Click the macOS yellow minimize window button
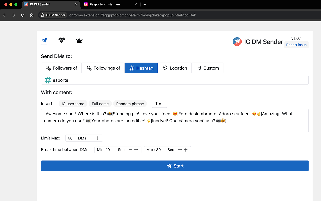The image size is (321, 201). tap(11, 4)
